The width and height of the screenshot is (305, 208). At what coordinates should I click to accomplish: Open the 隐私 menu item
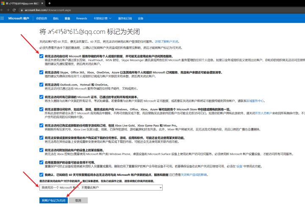pos(56,19)
